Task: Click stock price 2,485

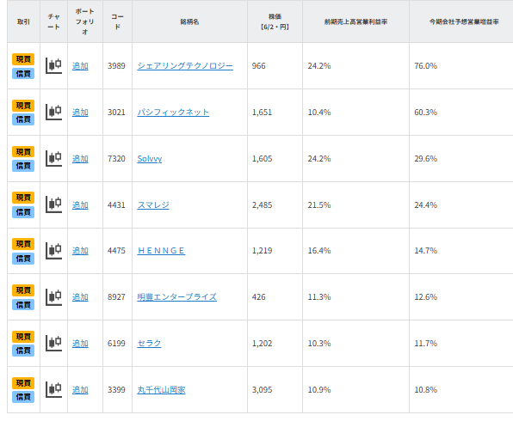Action: point(262,205)
